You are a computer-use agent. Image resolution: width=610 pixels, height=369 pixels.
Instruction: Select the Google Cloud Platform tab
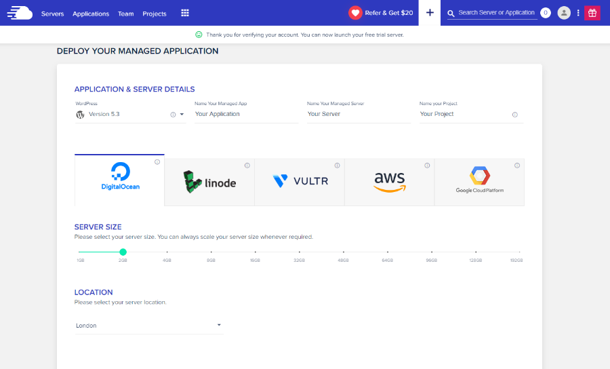[x=479, y=182]
